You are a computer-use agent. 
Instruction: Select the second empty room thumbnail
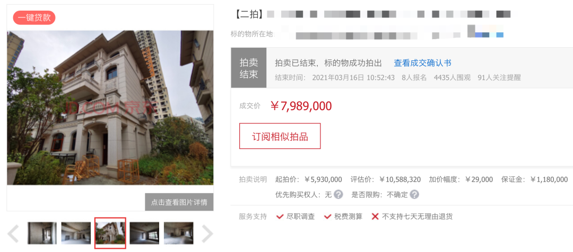(x=76, y=233)
